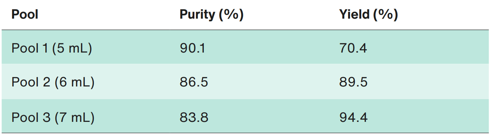Select the Pool 1 (5 mL) cell
495x139 pixels.
pos(52,48)
